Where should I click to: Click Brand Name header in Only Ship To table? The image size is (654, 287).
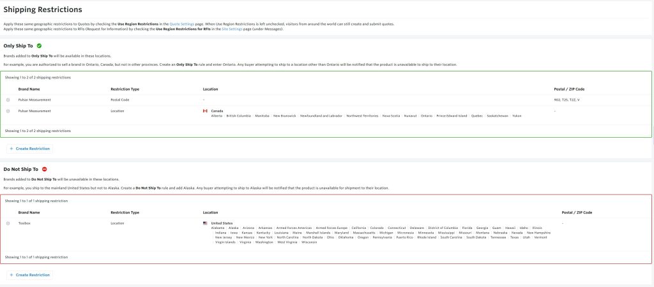coord(29,89)
